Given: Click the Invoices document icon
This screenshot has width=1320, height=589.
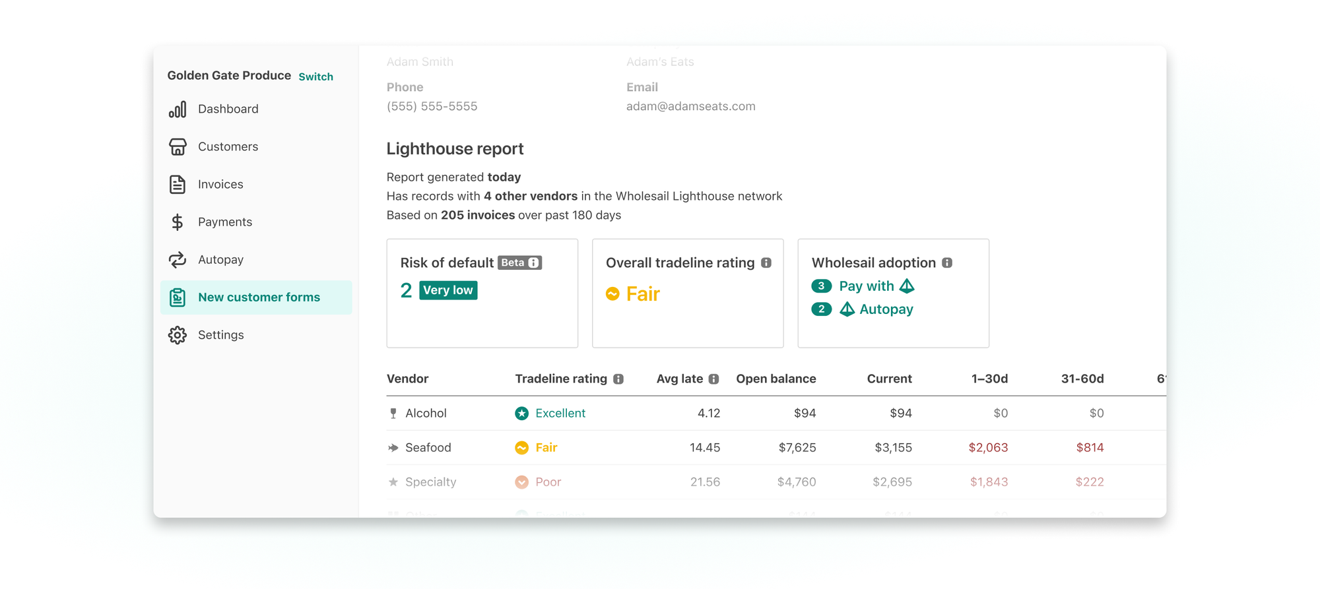Looking at the screenshot, I should [177, 185].
